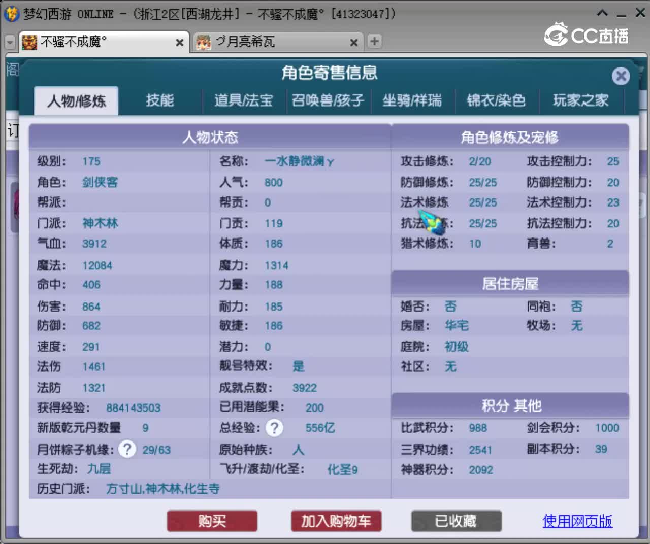The height and width of the screenshot is (544, 650).
Task: Select the 锦衣/染色 tab
Action: (496, 100)
